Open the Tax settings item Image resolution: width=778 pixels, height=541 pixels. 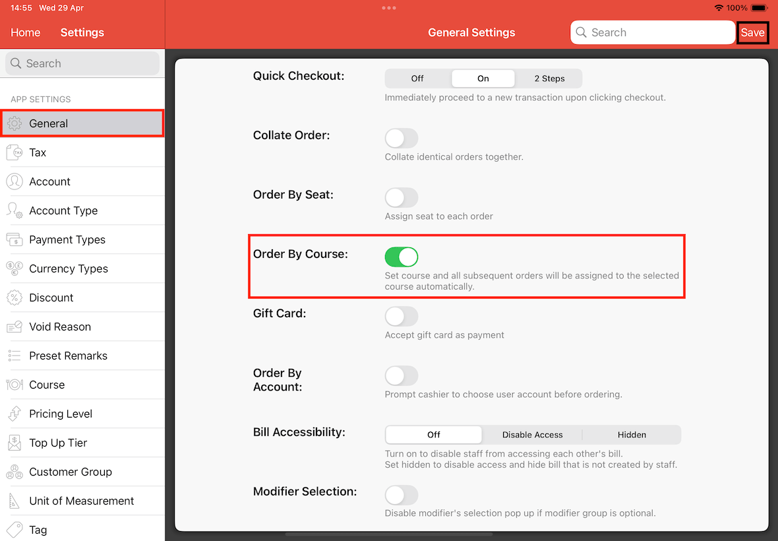(x=83, y=152)
